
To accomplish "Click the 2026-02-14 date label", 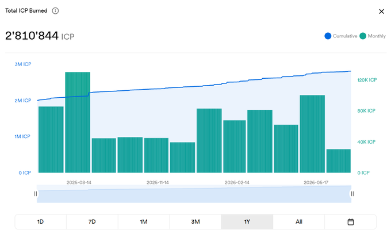I will coord(237,182).
